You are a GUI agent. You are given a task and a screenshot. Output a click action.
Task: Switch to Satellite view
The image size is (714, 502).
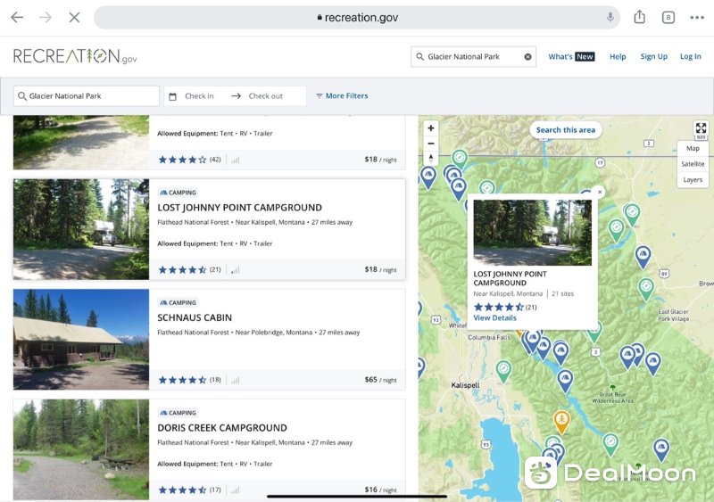[x=693, y=164]
